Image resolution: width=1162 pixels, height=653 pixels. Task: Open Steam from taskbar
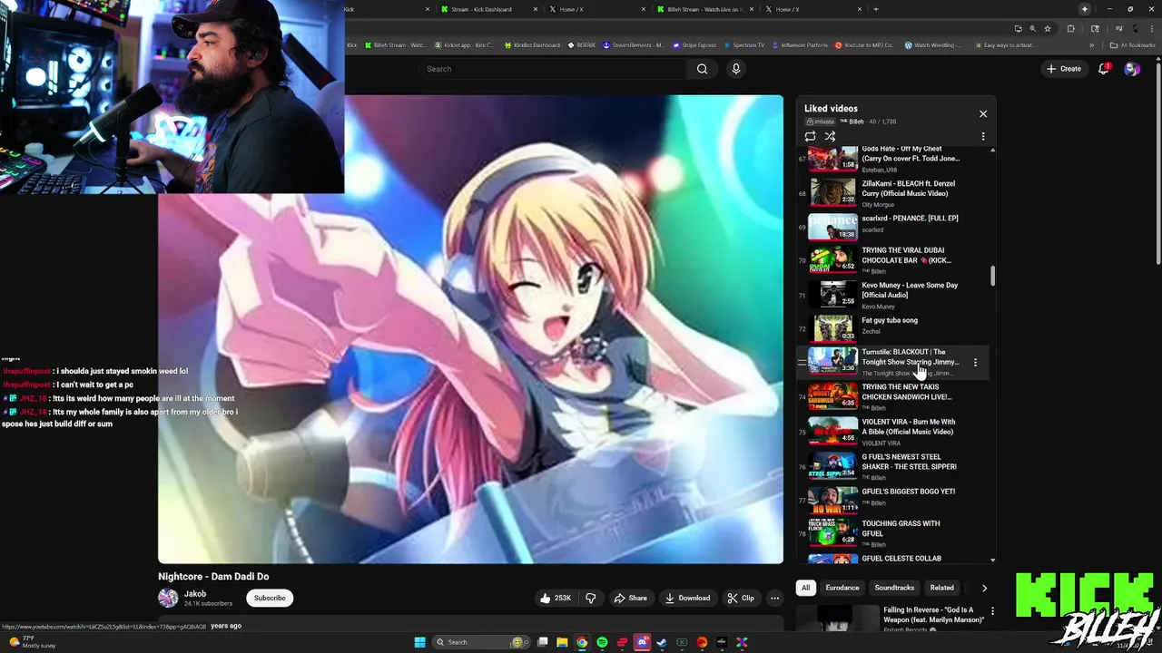[662, 642]
